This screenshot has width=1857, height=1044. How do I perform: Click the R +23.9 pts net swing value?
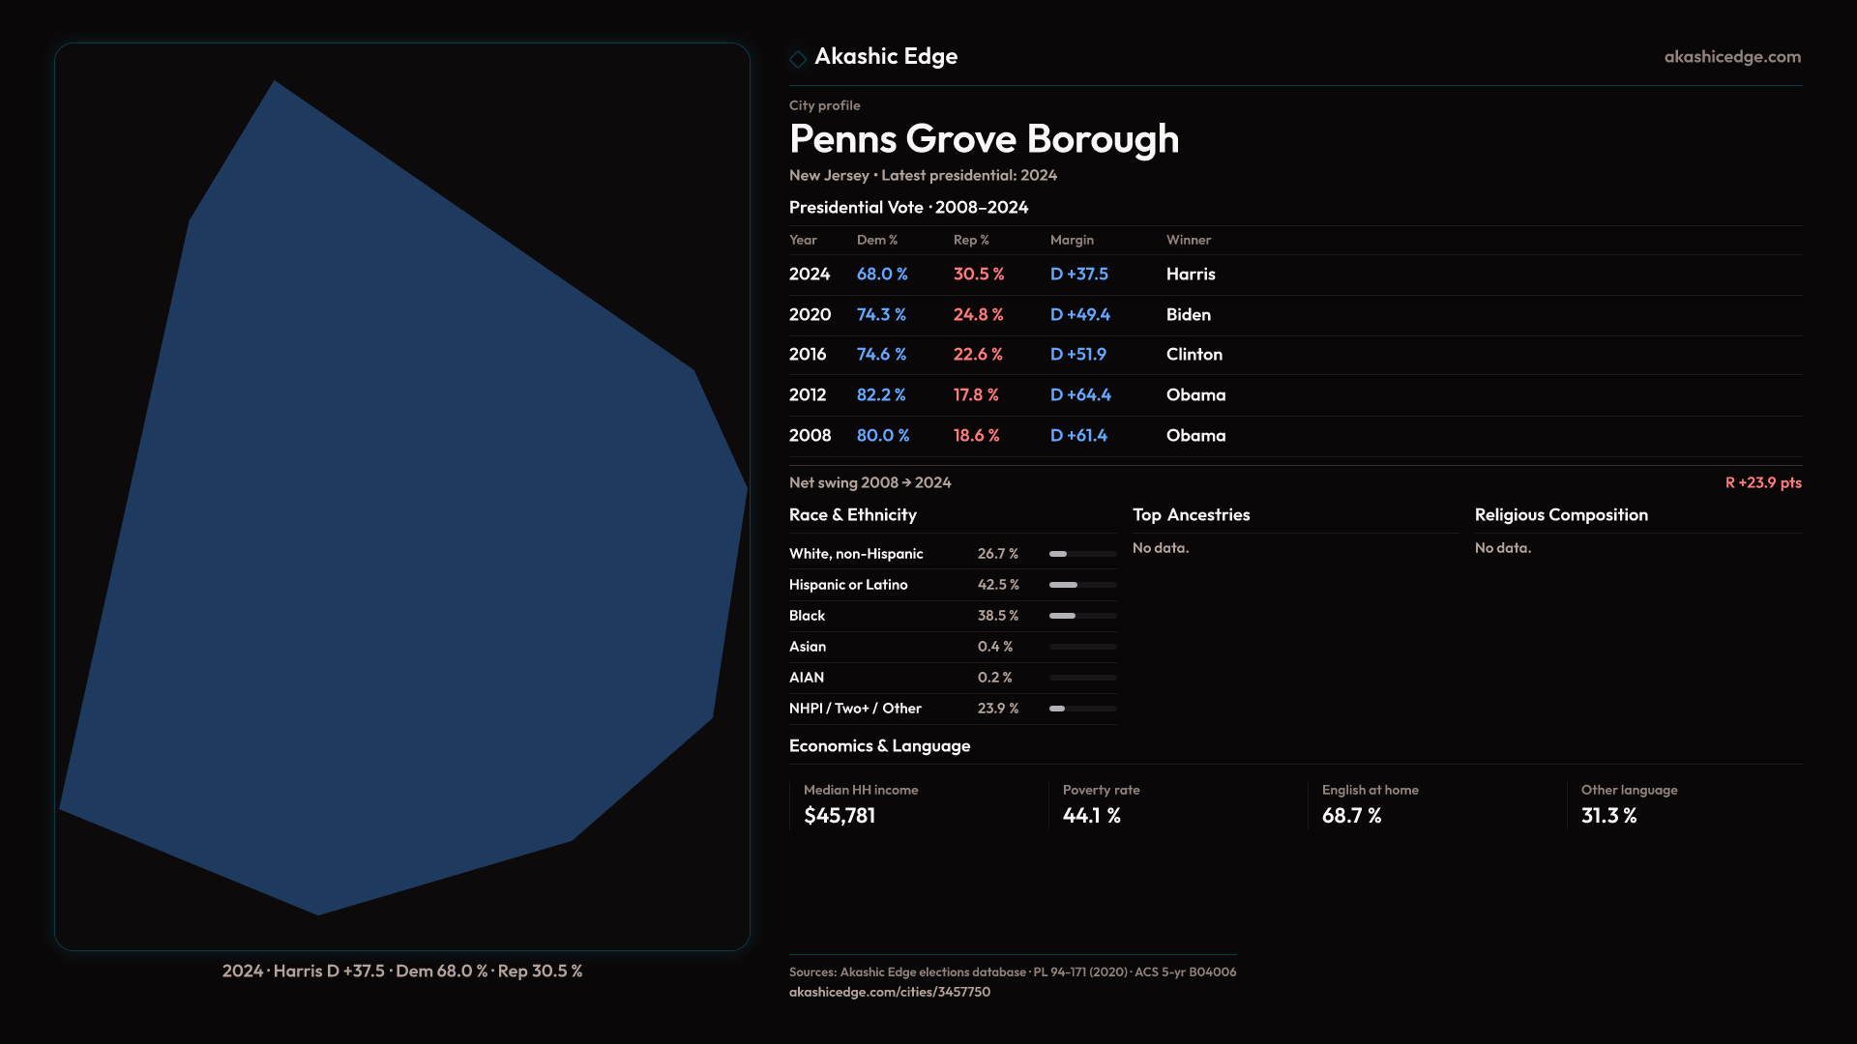click(x=1762, y=482)
